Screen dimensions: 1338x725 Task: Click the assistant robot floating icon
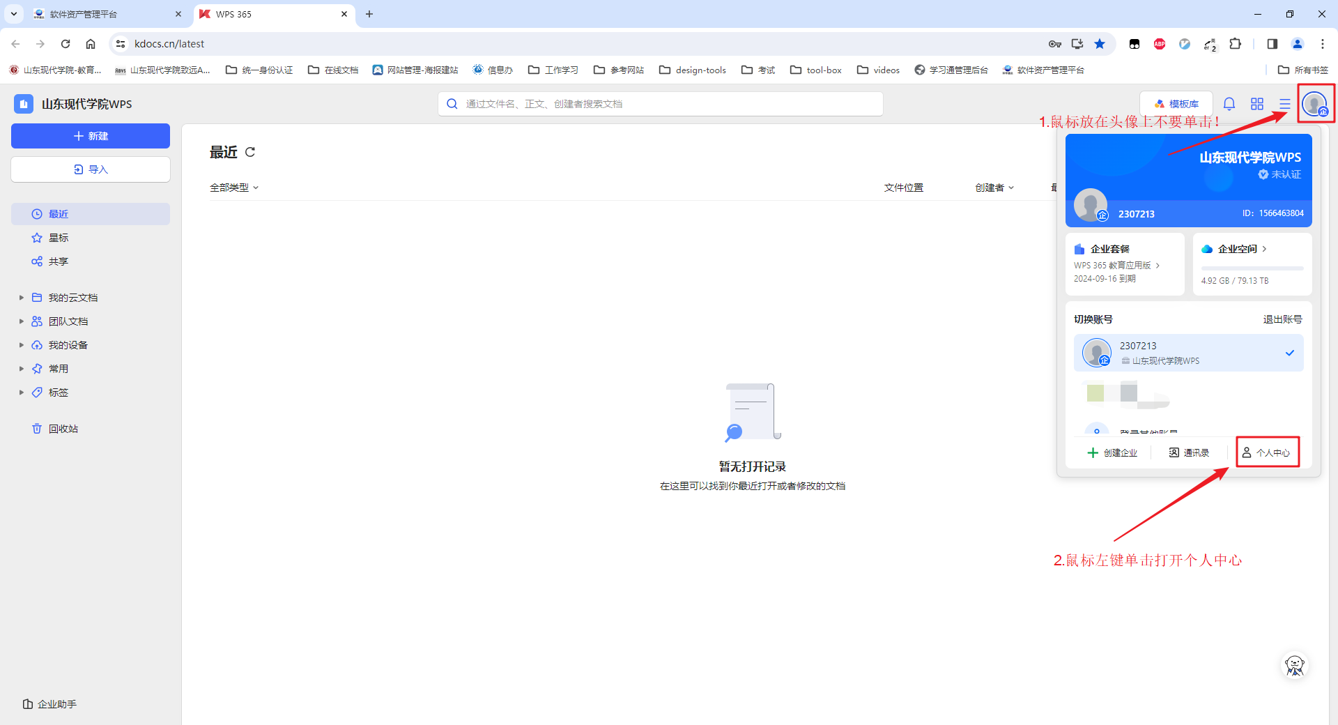tap(1295, 666)
